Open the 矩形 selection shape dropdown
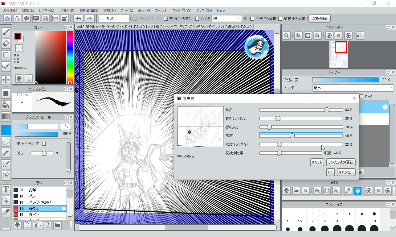 click(114, 19)
